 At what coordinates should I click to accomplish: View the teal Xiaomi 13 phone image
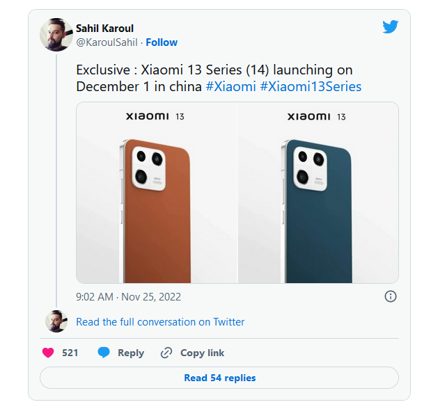pyautogui.click(x=318, y=193)
